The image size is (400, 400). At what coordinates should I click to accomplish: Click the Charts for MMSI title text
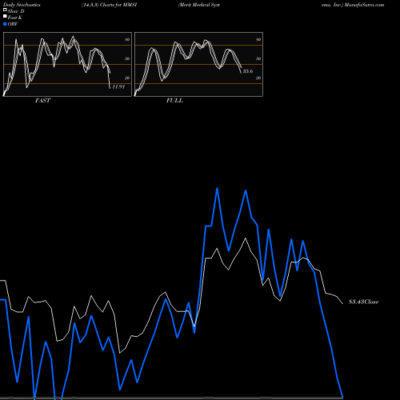118,5
